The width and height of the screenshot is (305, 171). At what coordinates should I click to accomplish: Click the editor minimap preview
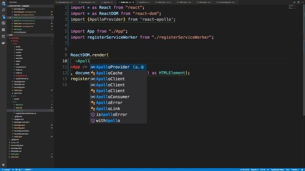[293, 7]
